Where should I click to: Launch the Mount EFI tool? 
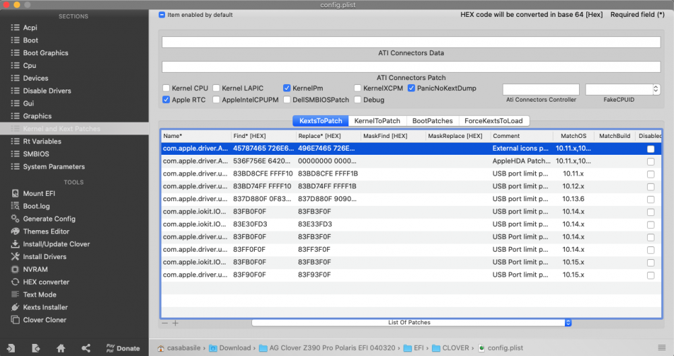click(39, 194)
